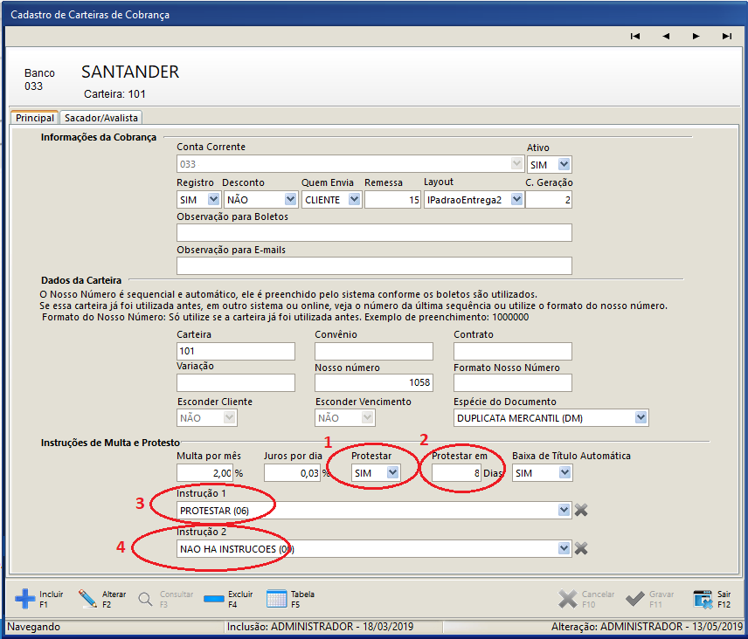This screenshot has width=748, height=639.
Task: Expand the Ativo SIM dropdown
Action: point(564,164)
